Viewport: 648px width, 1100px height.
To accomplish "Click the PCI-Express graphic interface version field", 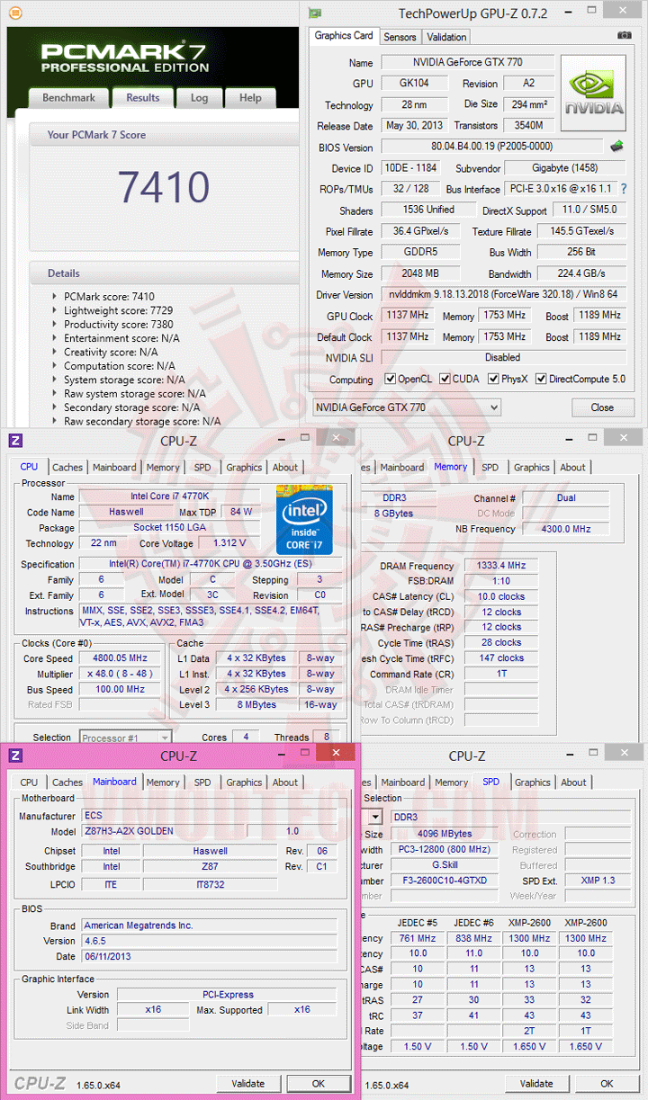I will pos(227,995).
